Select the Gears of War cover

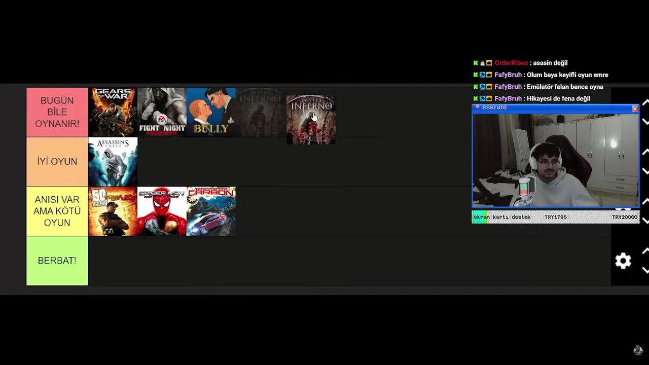(x=113, y=112)
